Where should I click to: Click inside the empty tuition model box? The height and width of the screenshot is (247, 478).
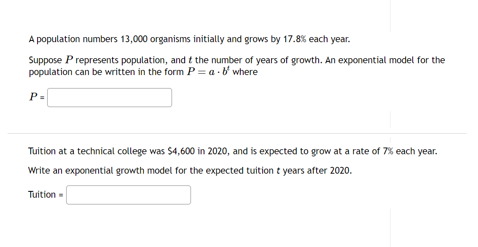coord(128,195)
